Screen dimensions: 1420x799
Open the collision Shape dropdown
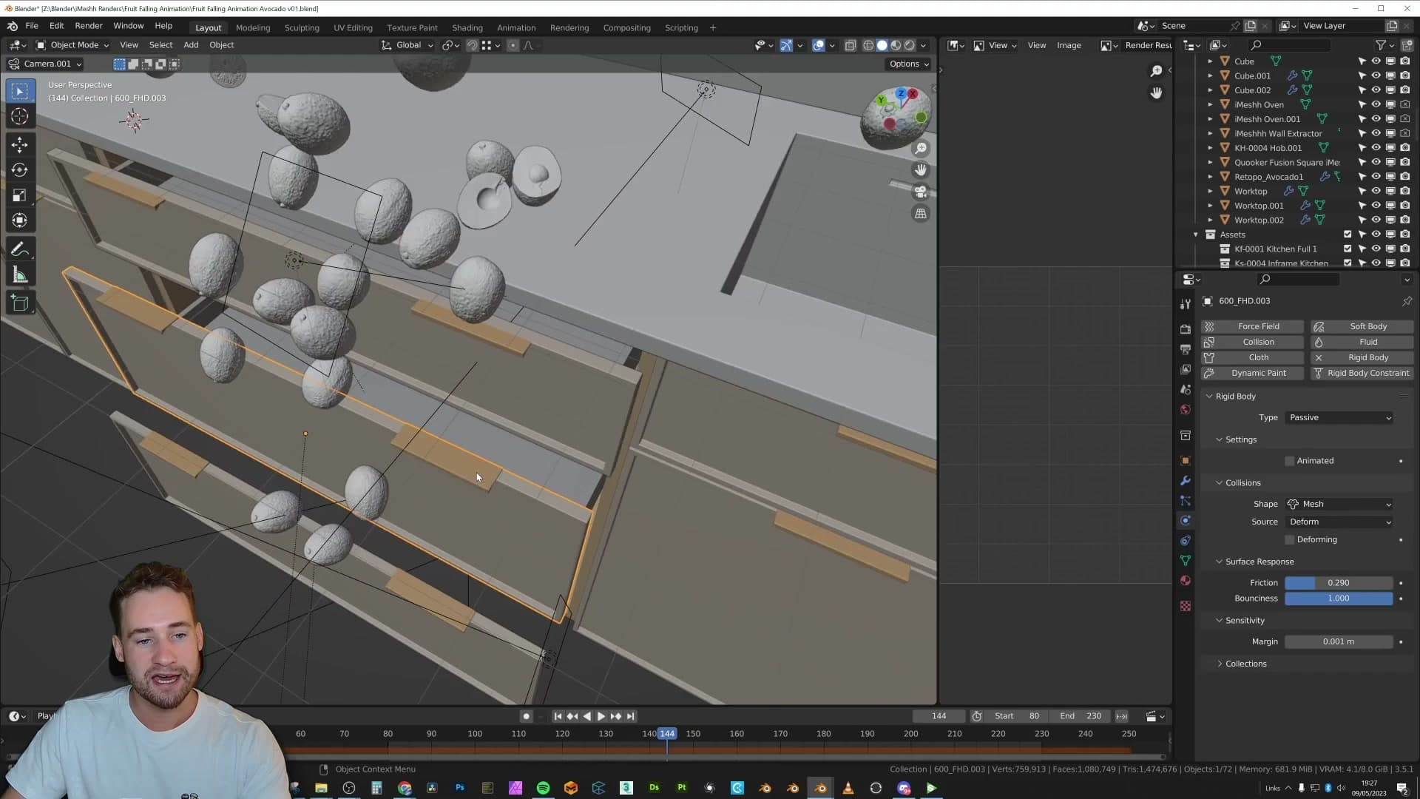(x=1339, y=505)
